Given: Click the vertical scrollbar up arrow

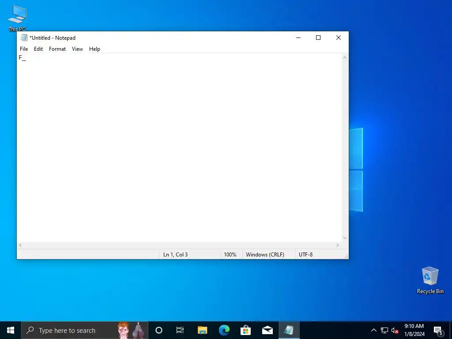Looking at the screenshot, I should pos(345,57).
